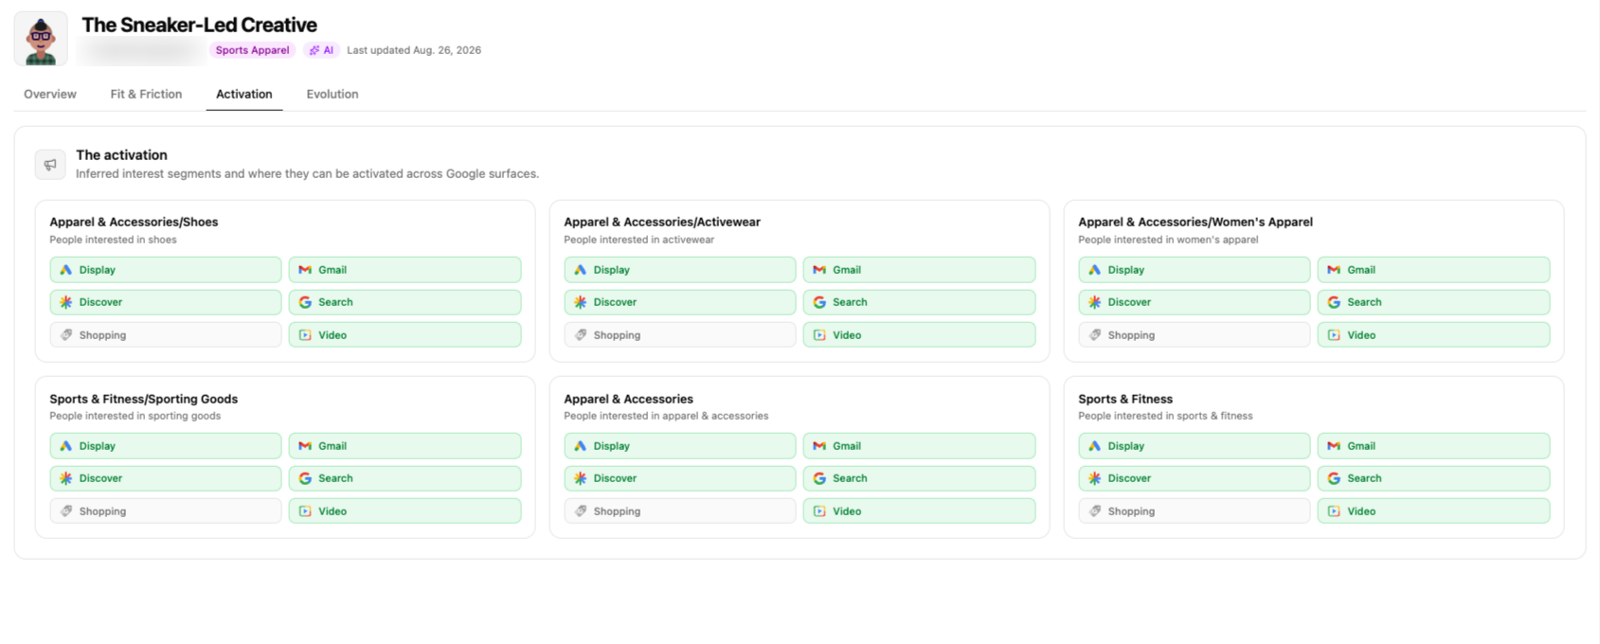Select Search in Sports & Fitness card
Viewport: 1600px width, 644px height.
coord(1433,478)
